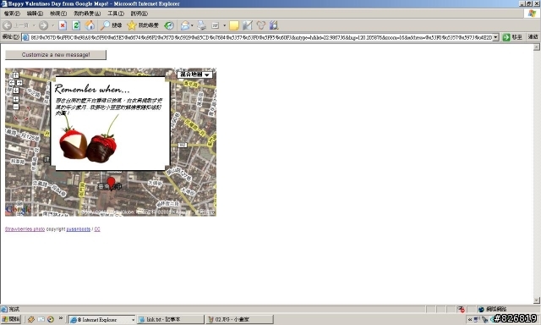
Task: Open the pussnboots author link
Action: pyautogui.click(x=79, y=229)
